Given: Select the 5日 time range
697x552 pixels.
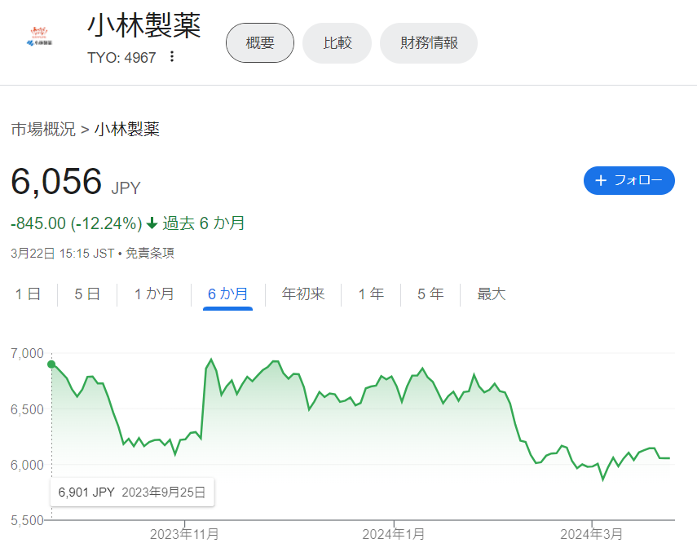Looking at the screenshot, I should point(87,294).
